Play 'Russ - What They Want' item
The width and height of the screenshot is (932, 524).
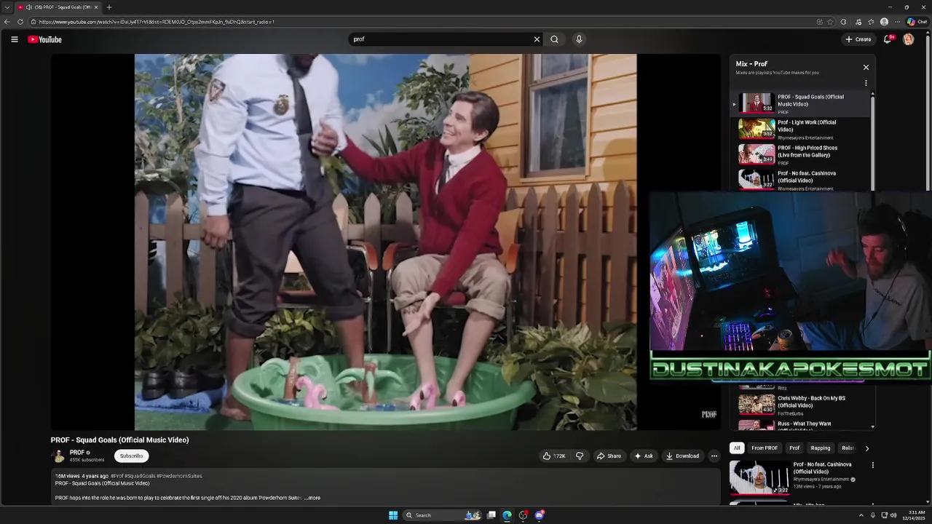point(801,425)
